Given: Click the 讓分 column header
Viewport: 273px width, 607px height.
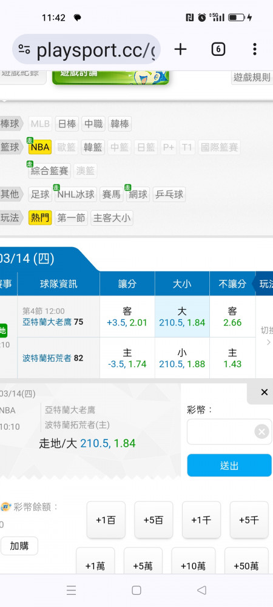Looking at the screenshot, I should [127, 283].
